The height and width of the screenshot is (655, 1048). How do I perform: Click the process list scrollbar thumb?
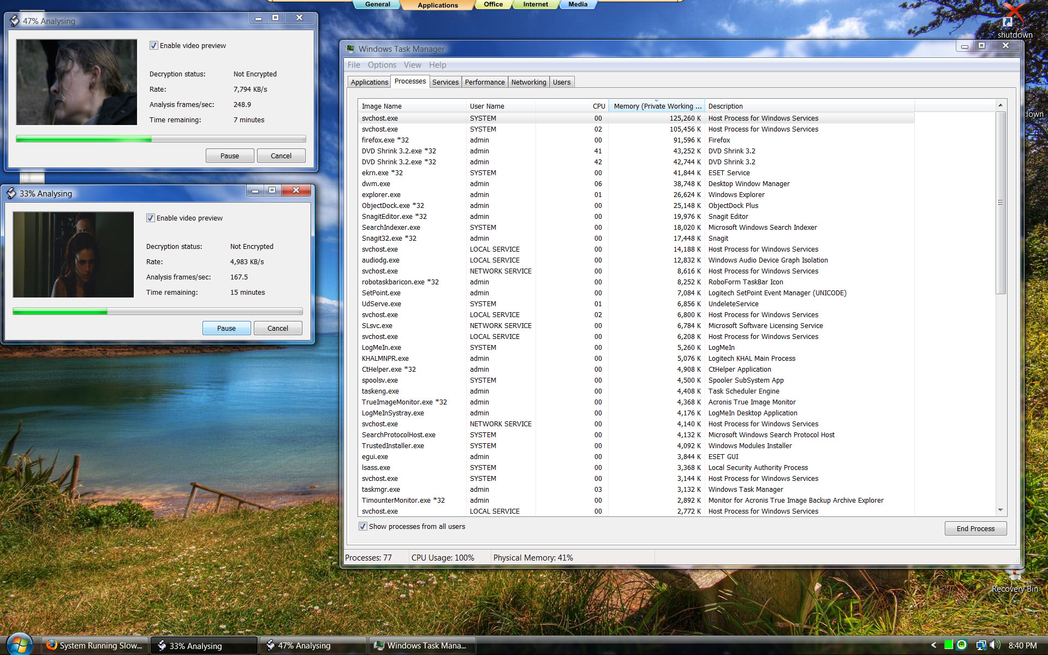(x=1001, y=203)
